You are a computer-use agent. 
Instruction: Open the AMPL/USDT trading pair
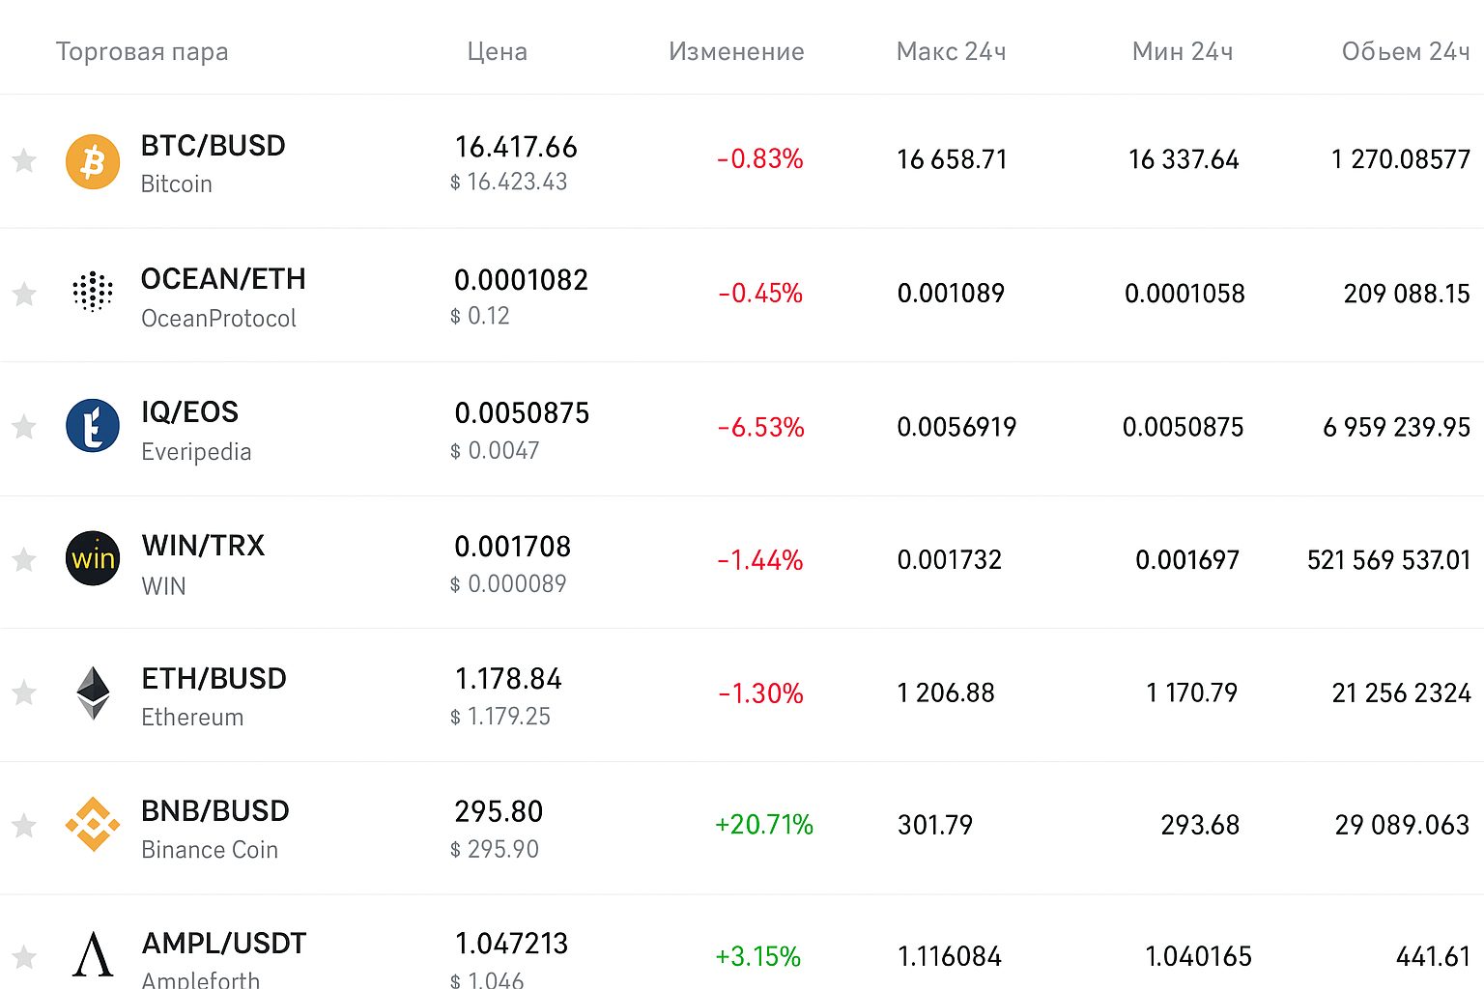pos(223,944)
